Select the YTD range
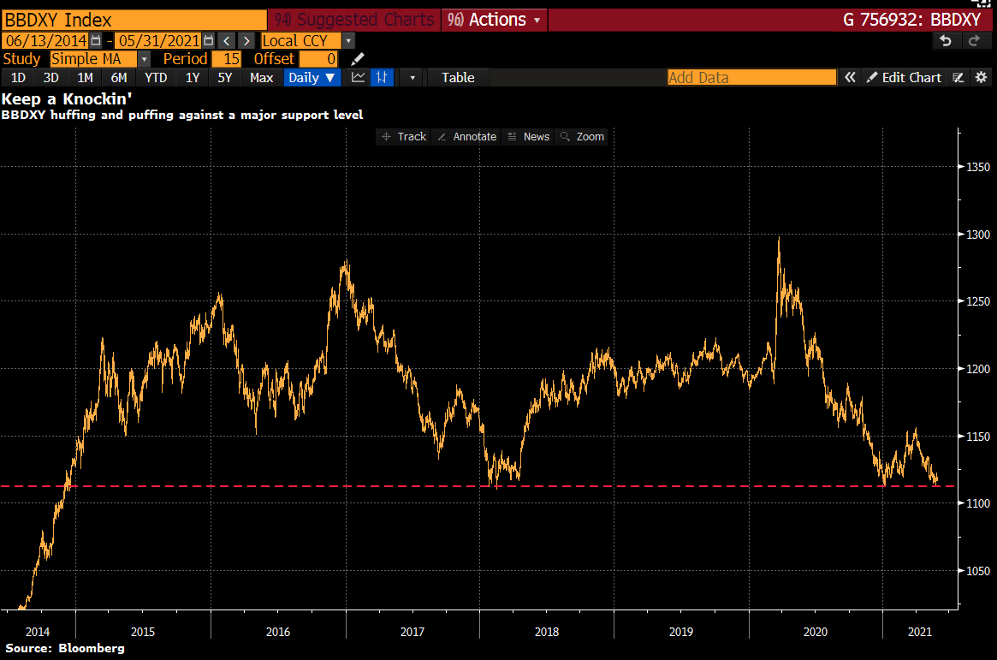Viewport: 997px width, 660px height. click(x=156, y=78)
